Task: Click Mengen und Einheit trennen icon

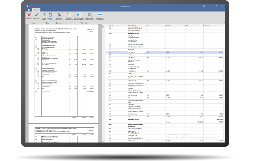Action: [100, 15]
